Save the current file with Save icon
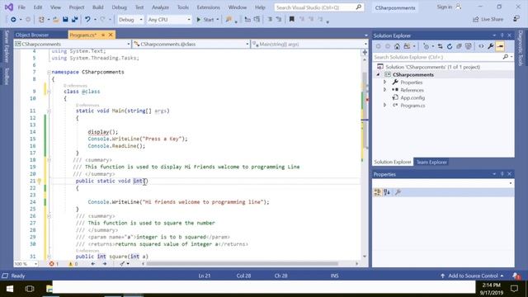Viewport: 528px width, 297px height. point(65,20)
